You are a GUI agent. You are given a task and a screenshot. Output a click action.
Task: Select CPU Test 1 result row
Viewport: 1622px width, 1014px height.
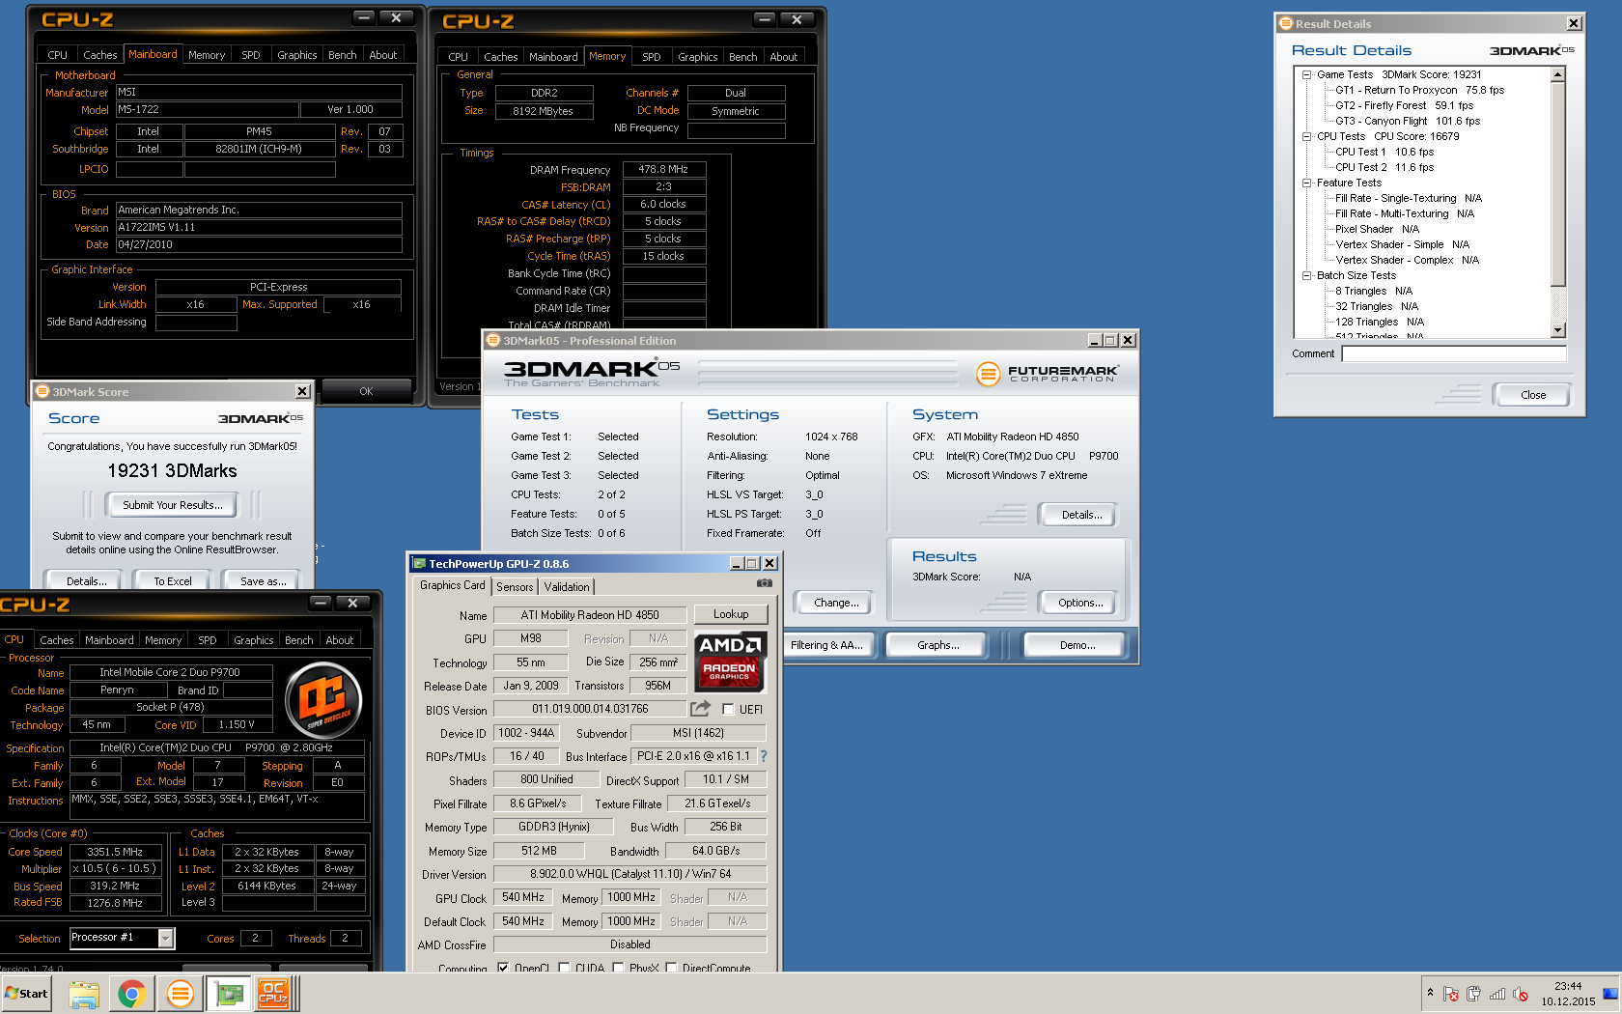point(1384,152)
